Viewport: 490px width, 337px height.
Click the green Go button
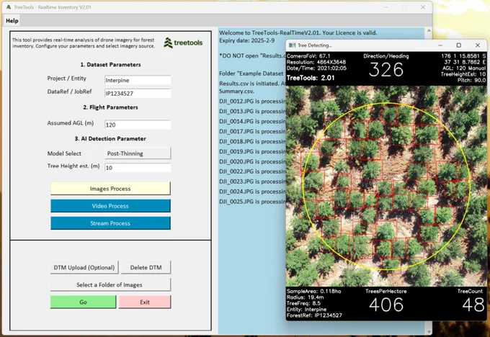click(x=83, y=302)
